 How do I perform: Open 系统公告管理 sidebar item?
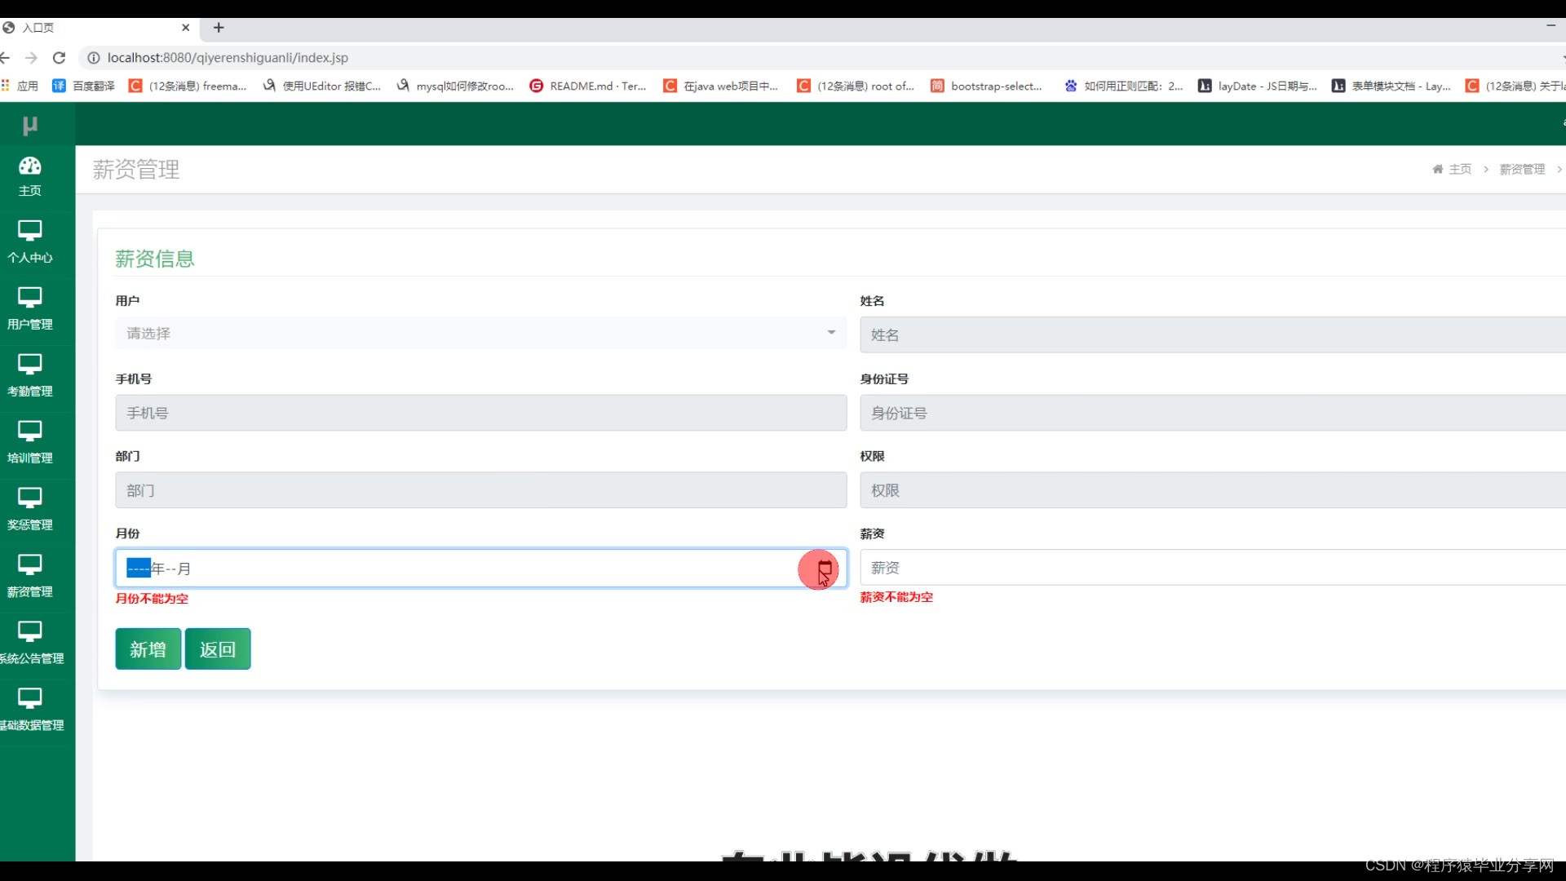[x=30, y=644]
